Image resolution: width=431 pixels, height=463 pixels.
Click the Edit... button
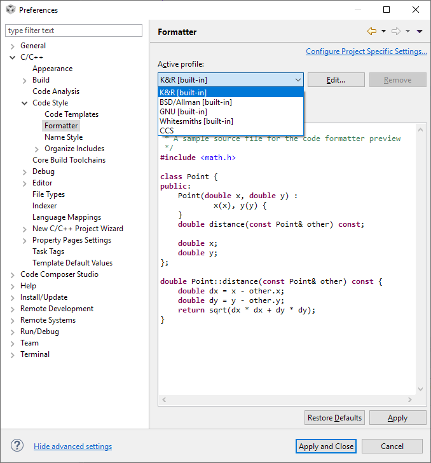point(336,80)
